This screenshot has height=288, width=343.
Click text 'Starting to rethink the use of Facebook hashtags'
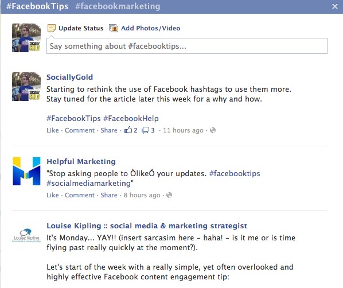click(134, 89)
